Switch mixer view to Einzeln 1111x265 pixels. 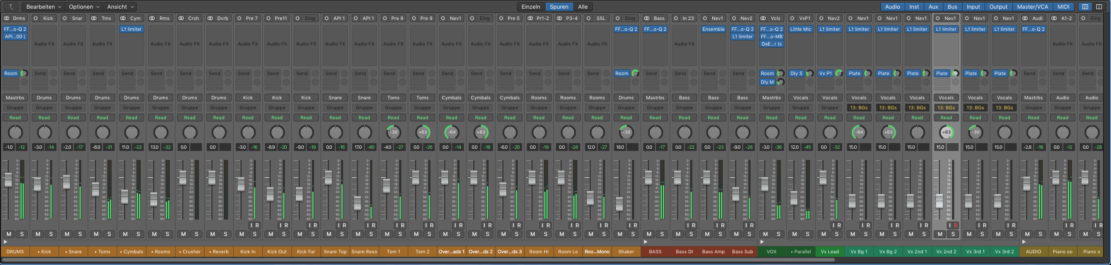click(x=531, y=7)
